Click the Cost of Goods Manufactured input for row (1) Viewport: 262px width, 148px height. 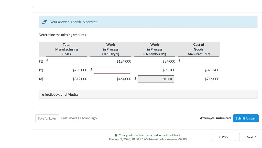pos(200,61)
